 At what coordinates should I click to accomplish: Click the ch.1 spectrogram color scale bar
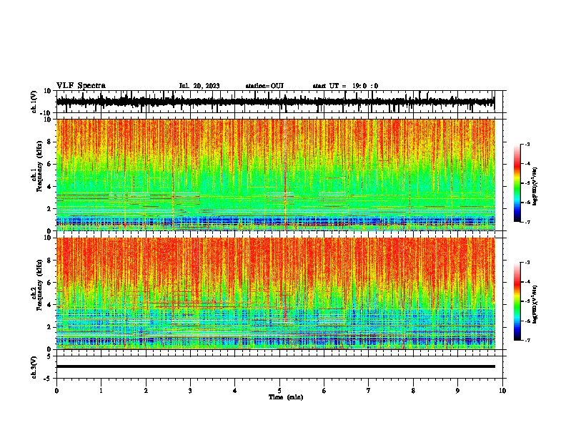tap(517, 183)
